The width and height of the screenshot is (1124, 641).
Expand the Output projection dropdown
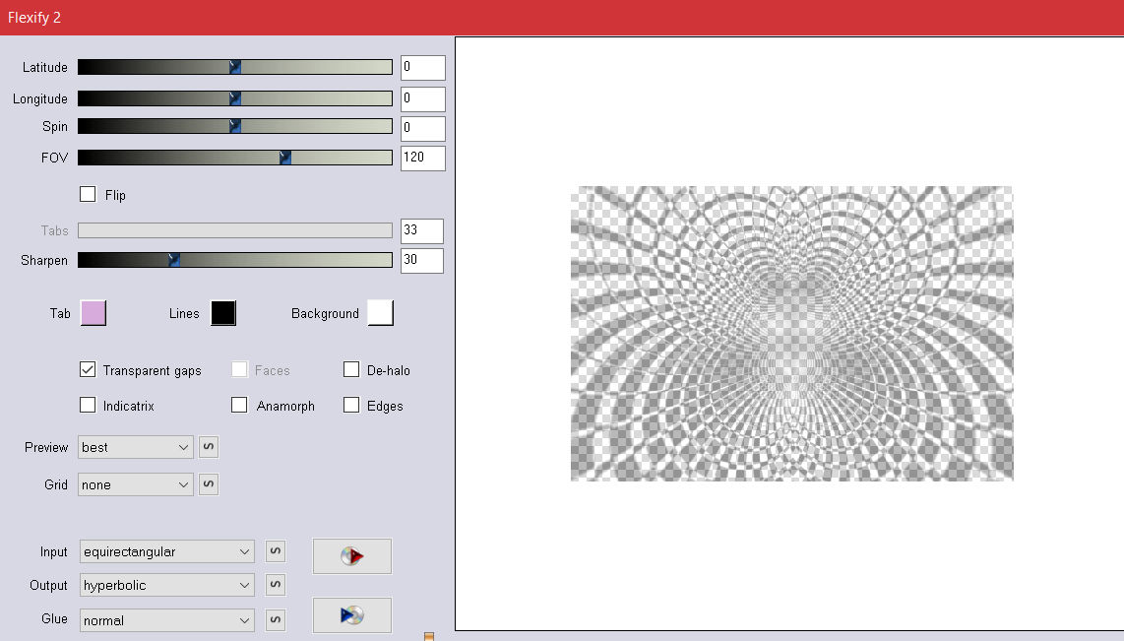pyautogui.click(x=166, y=585)
